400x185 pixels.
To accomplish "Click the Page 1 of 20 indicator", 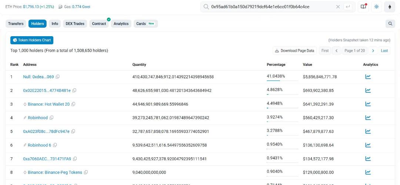I will tap(354, 51).
